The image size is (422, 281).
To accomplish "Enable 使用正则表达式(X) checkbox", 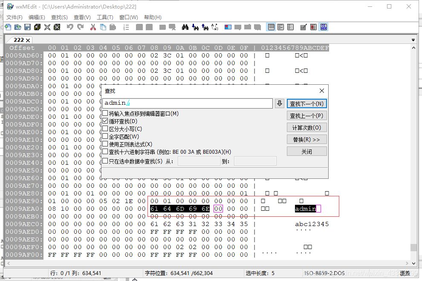I will [105, 144].
